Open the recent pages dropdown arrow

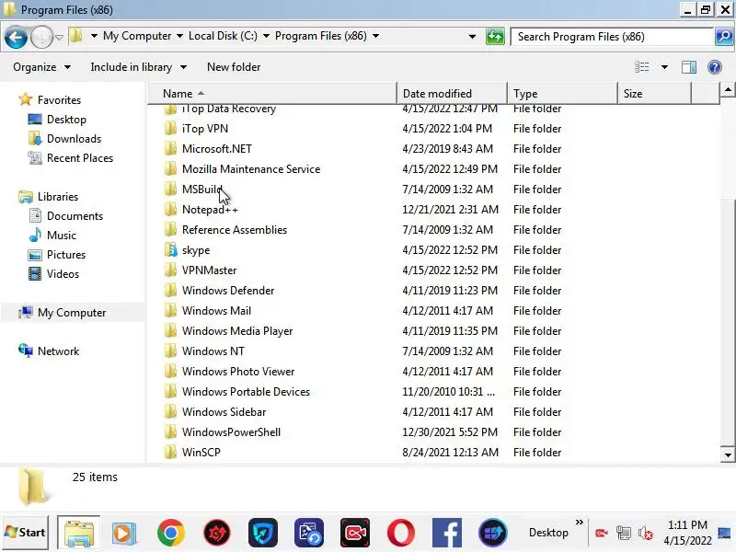click(x=59, y=37)
